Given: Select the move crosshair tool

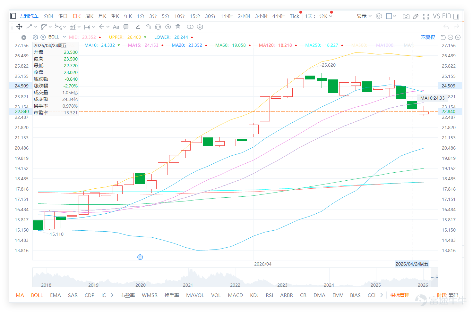Looking at the screenshot, I should (x=19, y=27).
